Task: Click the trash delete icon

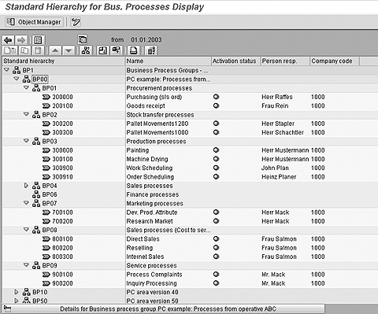Action: coord(38,50)
